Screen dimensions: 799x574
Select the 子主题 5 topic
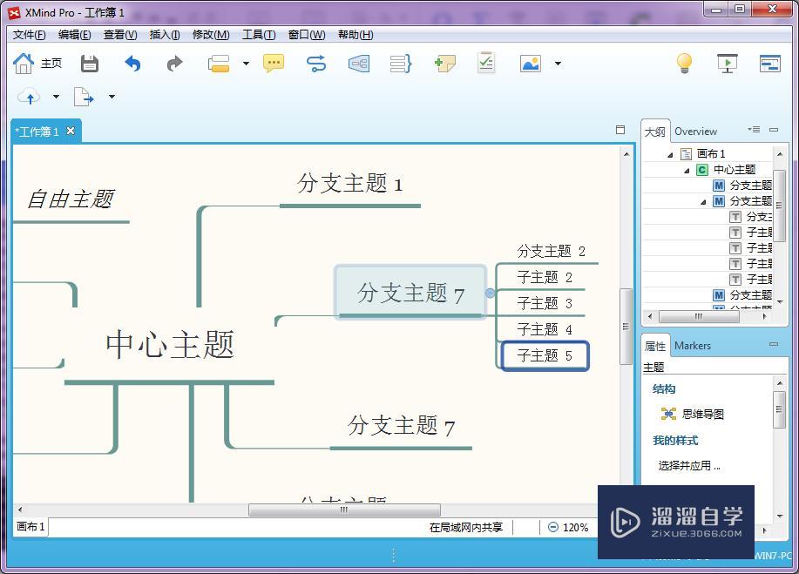pos(545,355)
